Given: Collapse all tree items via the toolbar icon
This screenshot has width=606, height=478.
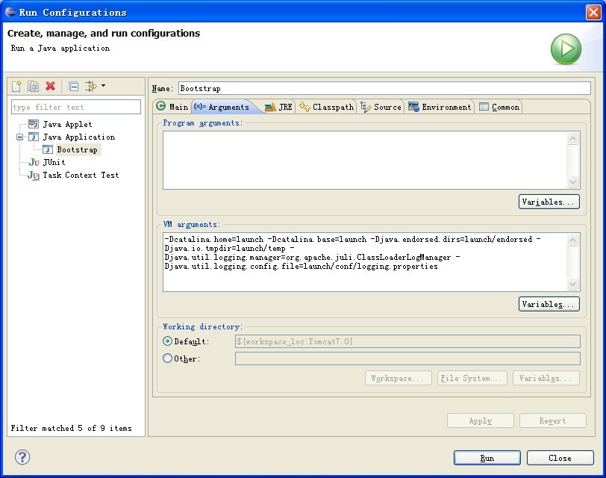Looking at the screenshot, I should (73, 86).
